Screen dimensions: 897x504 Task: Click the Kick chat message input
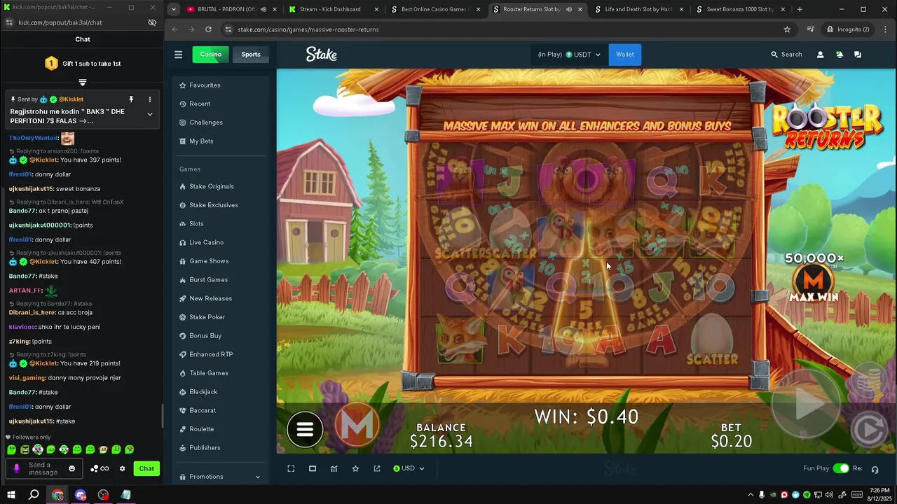click(x=43, y=468)
